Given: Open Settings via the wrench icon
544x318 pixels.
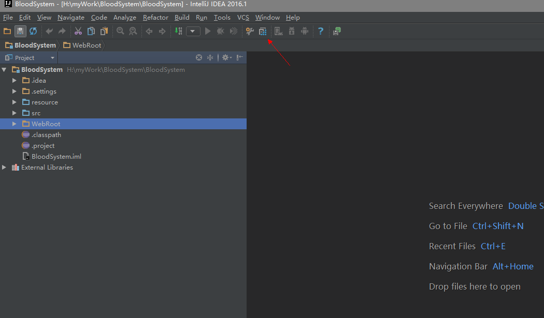Looking at the screenshot, I should pos(250,31).
